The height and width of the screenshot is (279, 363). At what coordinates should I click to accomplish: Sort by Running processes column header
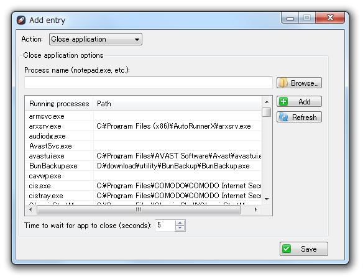tap(59, 104)
